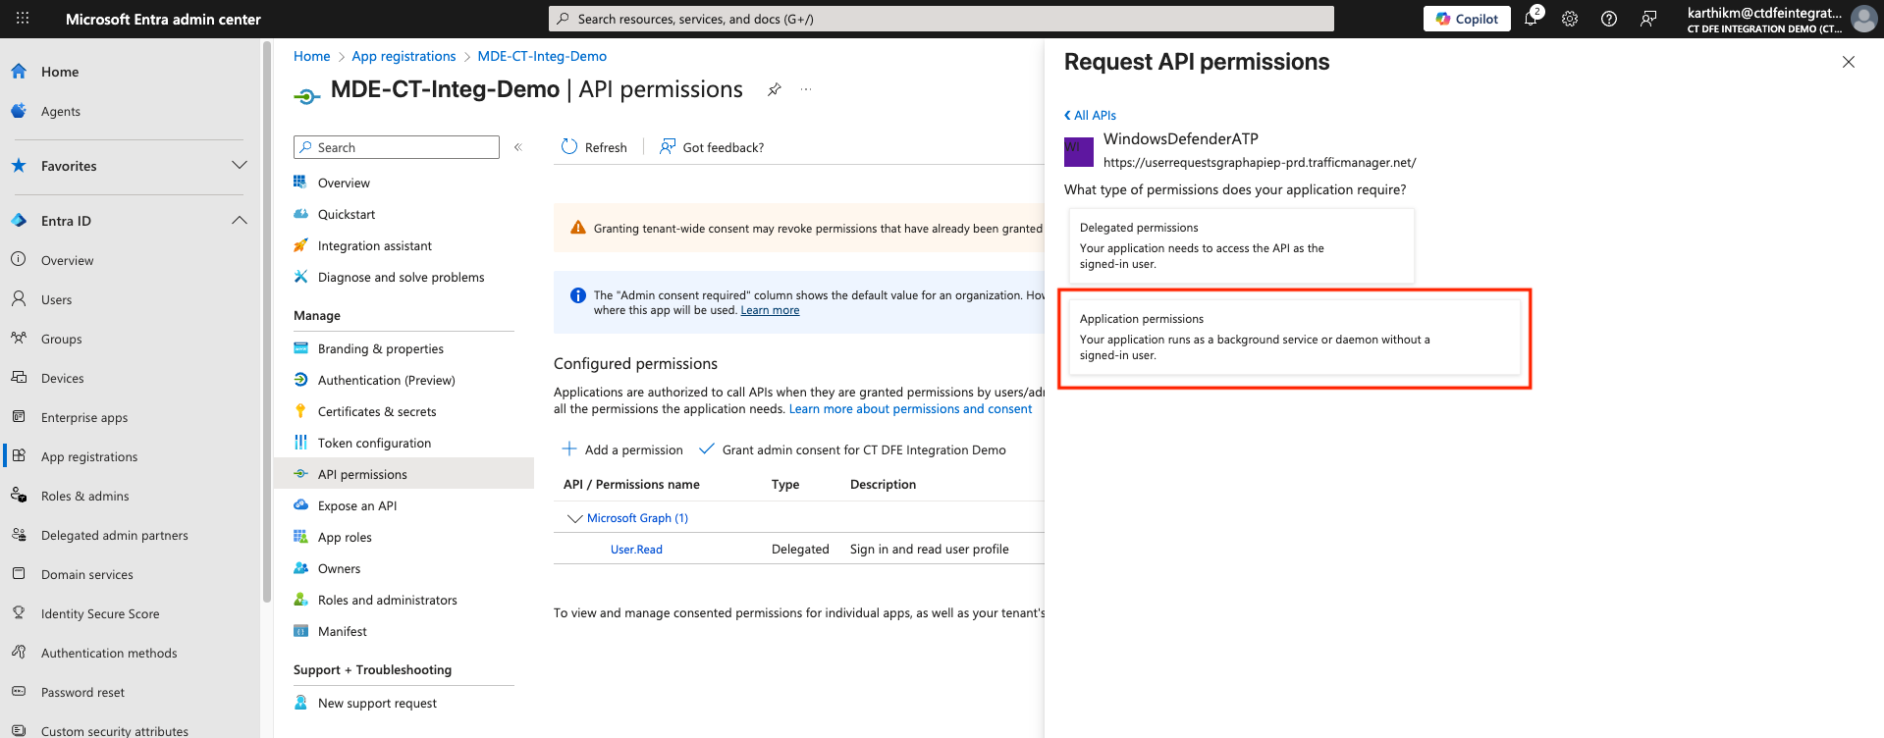Image resolution: width=1884 pixels, height=738 pixels.
Task: Open the app launcher waffle icon
Action: click(23, 19)
